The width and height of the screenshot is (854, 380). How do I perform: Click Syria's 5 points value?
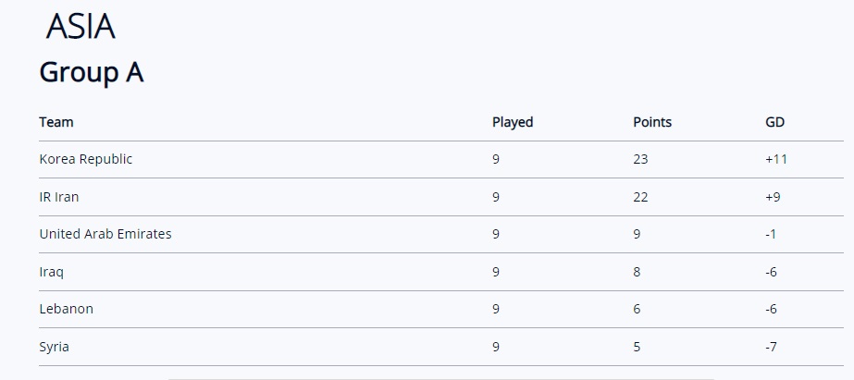637,347
